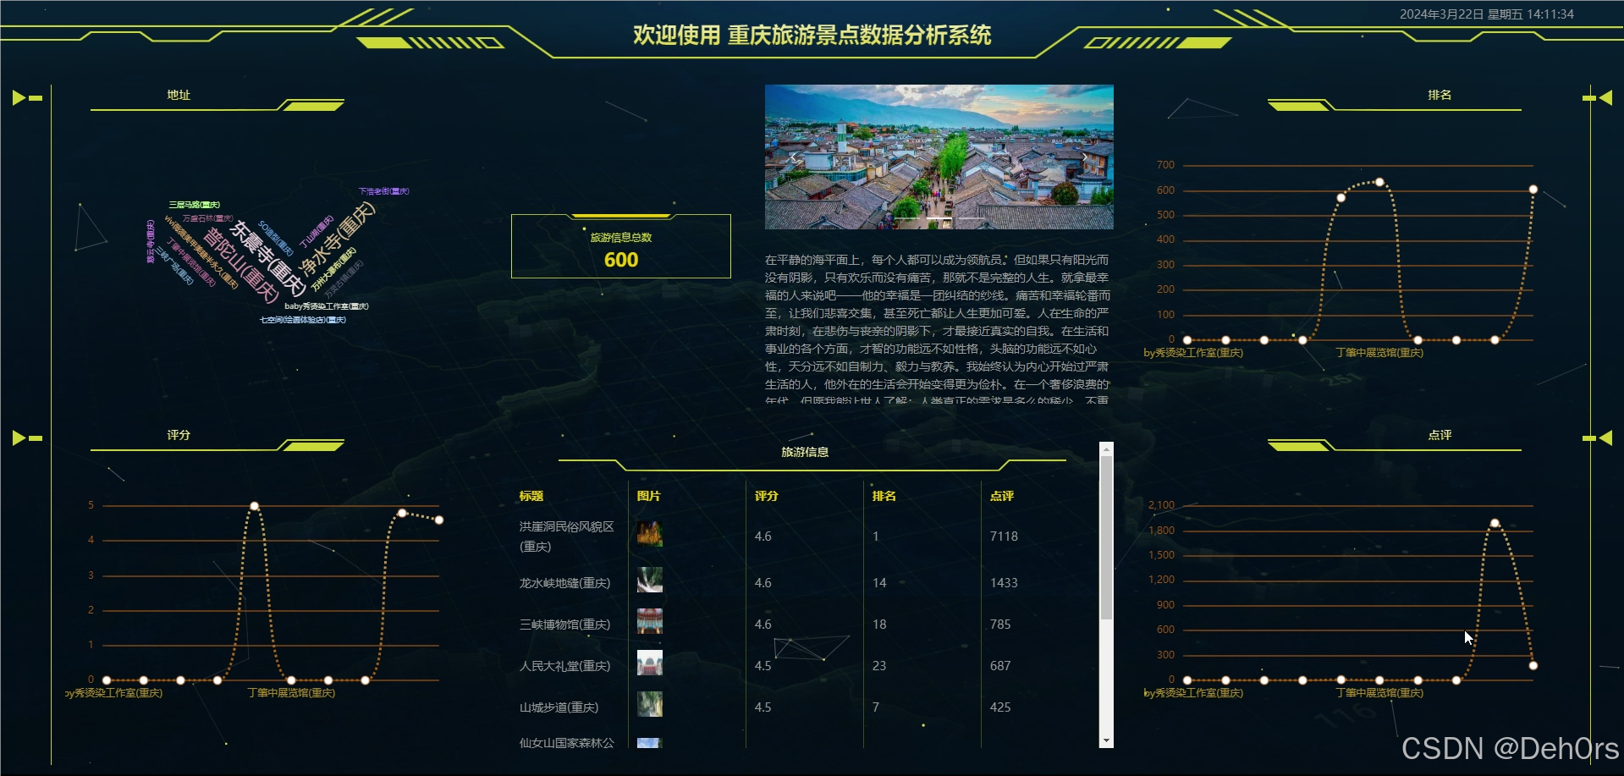Click the last data point in 排名 chart
Screen dimensions: 1624x776
(x=1533, y=190)
